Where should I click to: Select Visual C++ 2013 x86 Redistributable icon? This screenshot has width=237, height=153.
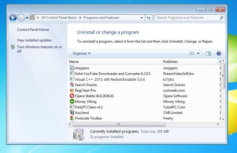pyautogui.click(x=72, y=79)
